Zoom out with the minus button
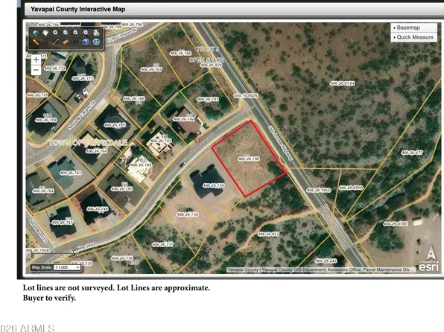444x332 pixels. pyautogui.click(x=36, y=70)
